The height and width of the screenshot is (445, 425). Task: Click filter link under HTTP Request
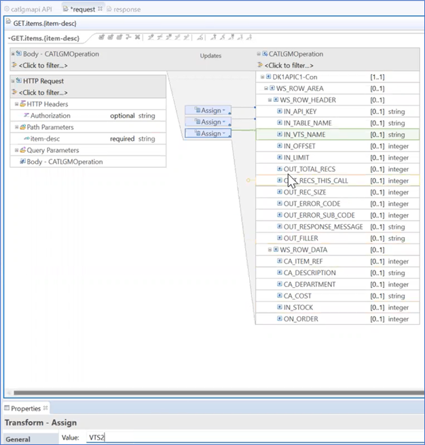[x=43, y=92]
